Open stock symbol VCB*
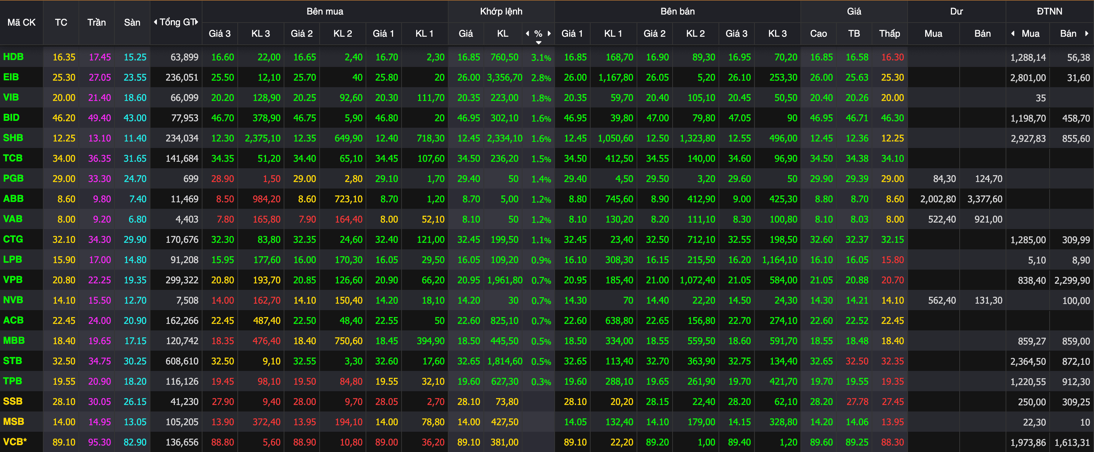The image size is (1094, 452). pos(15,442)
